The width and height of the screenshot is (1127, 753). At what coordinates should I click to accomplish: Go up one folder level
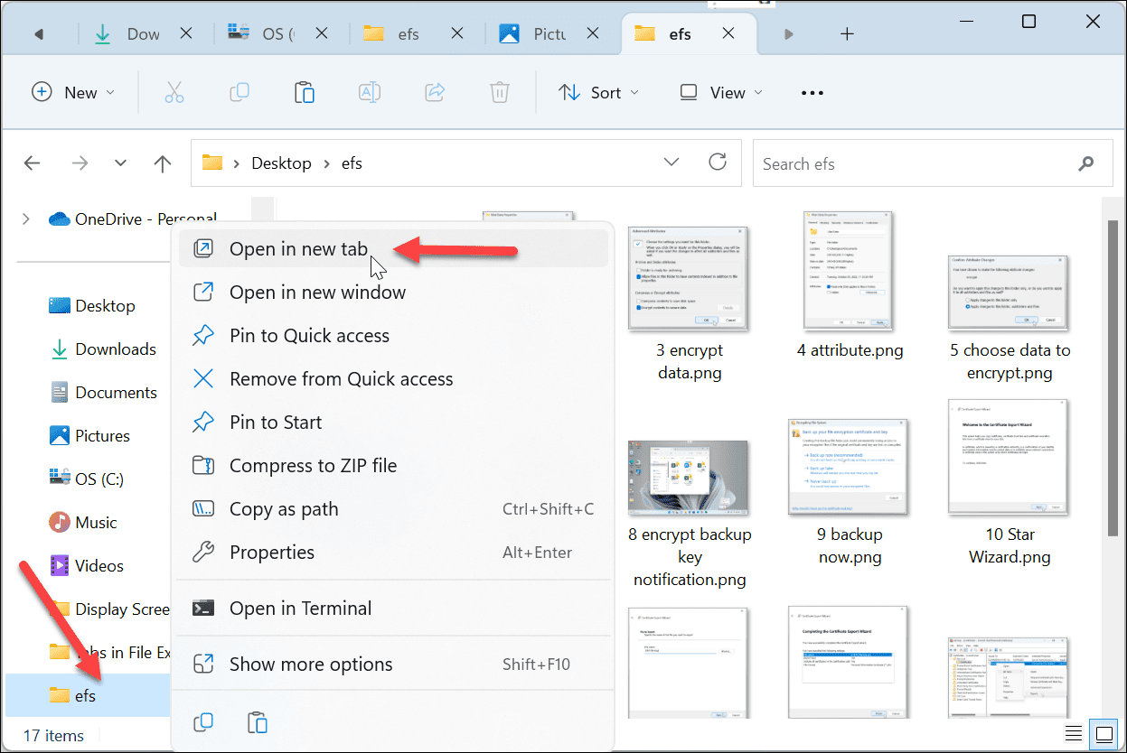point(163,163)
